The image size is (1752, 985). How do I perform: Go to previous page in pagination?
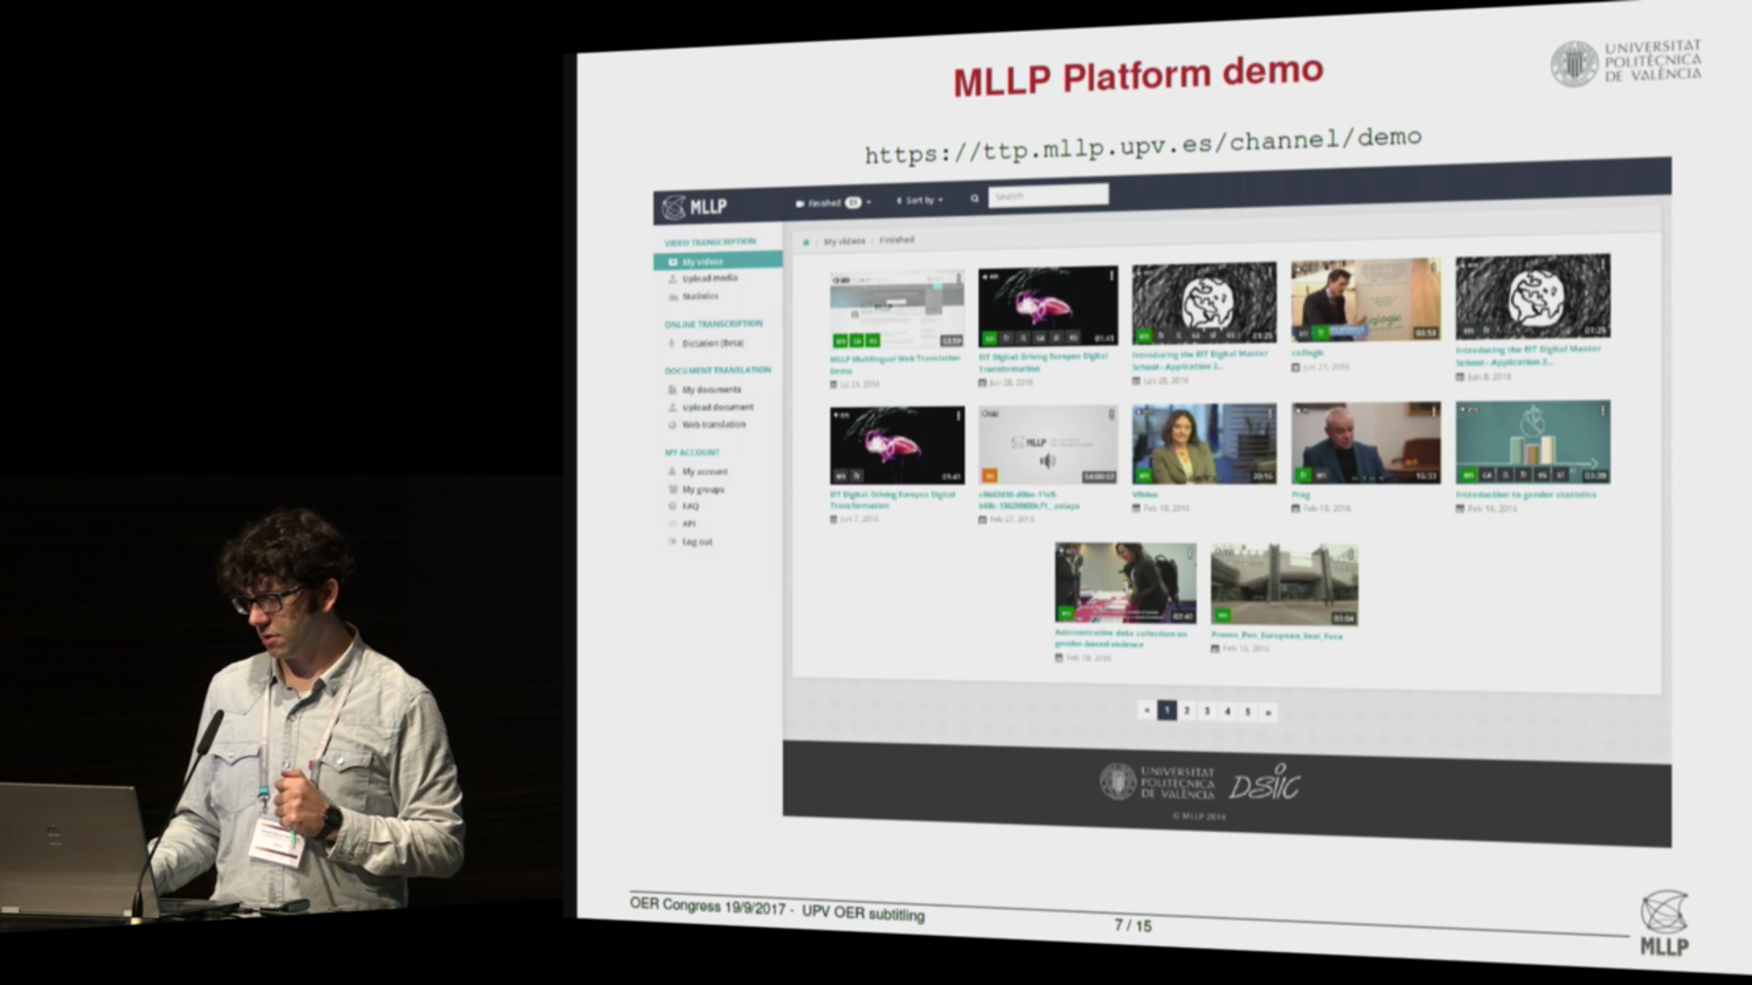(1147, 710)
